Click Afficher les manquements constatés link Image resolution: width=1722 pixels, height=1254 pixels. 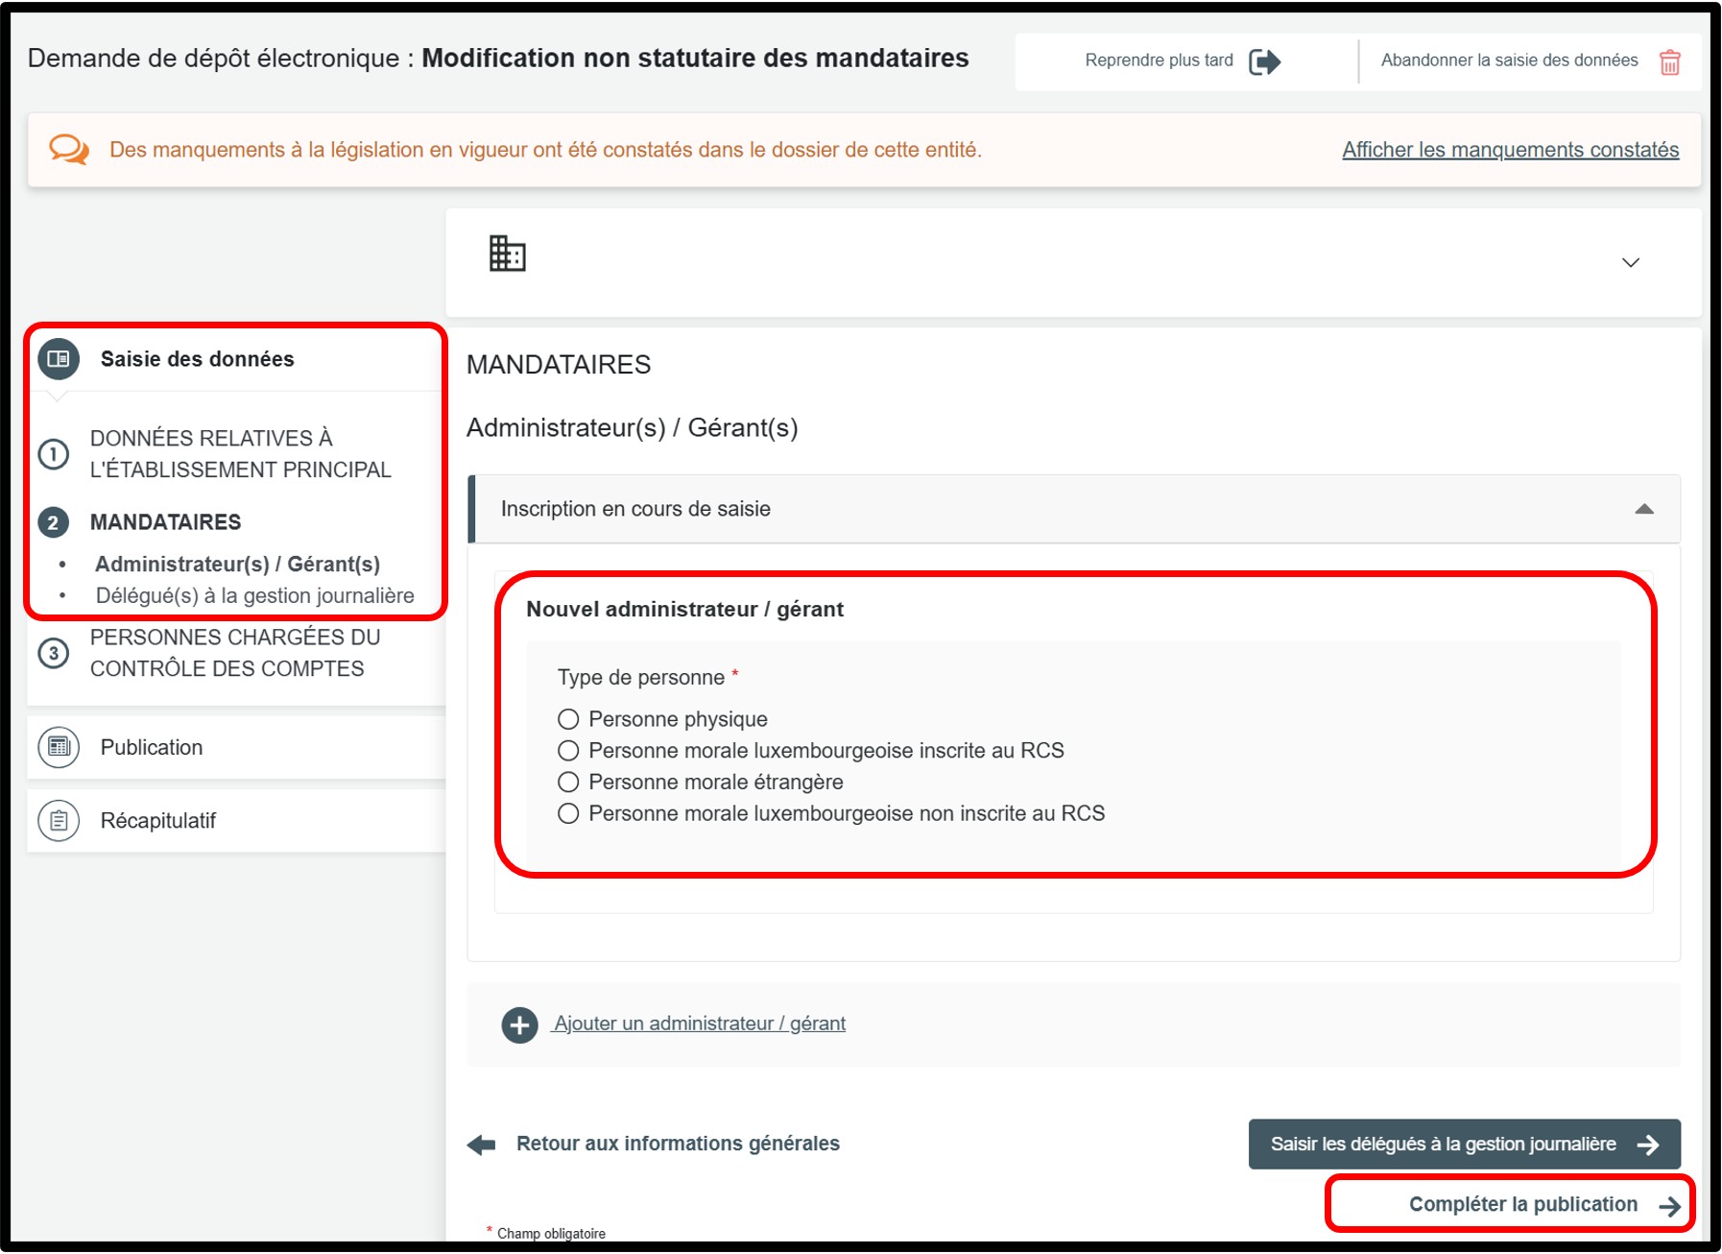[1510, 150]
